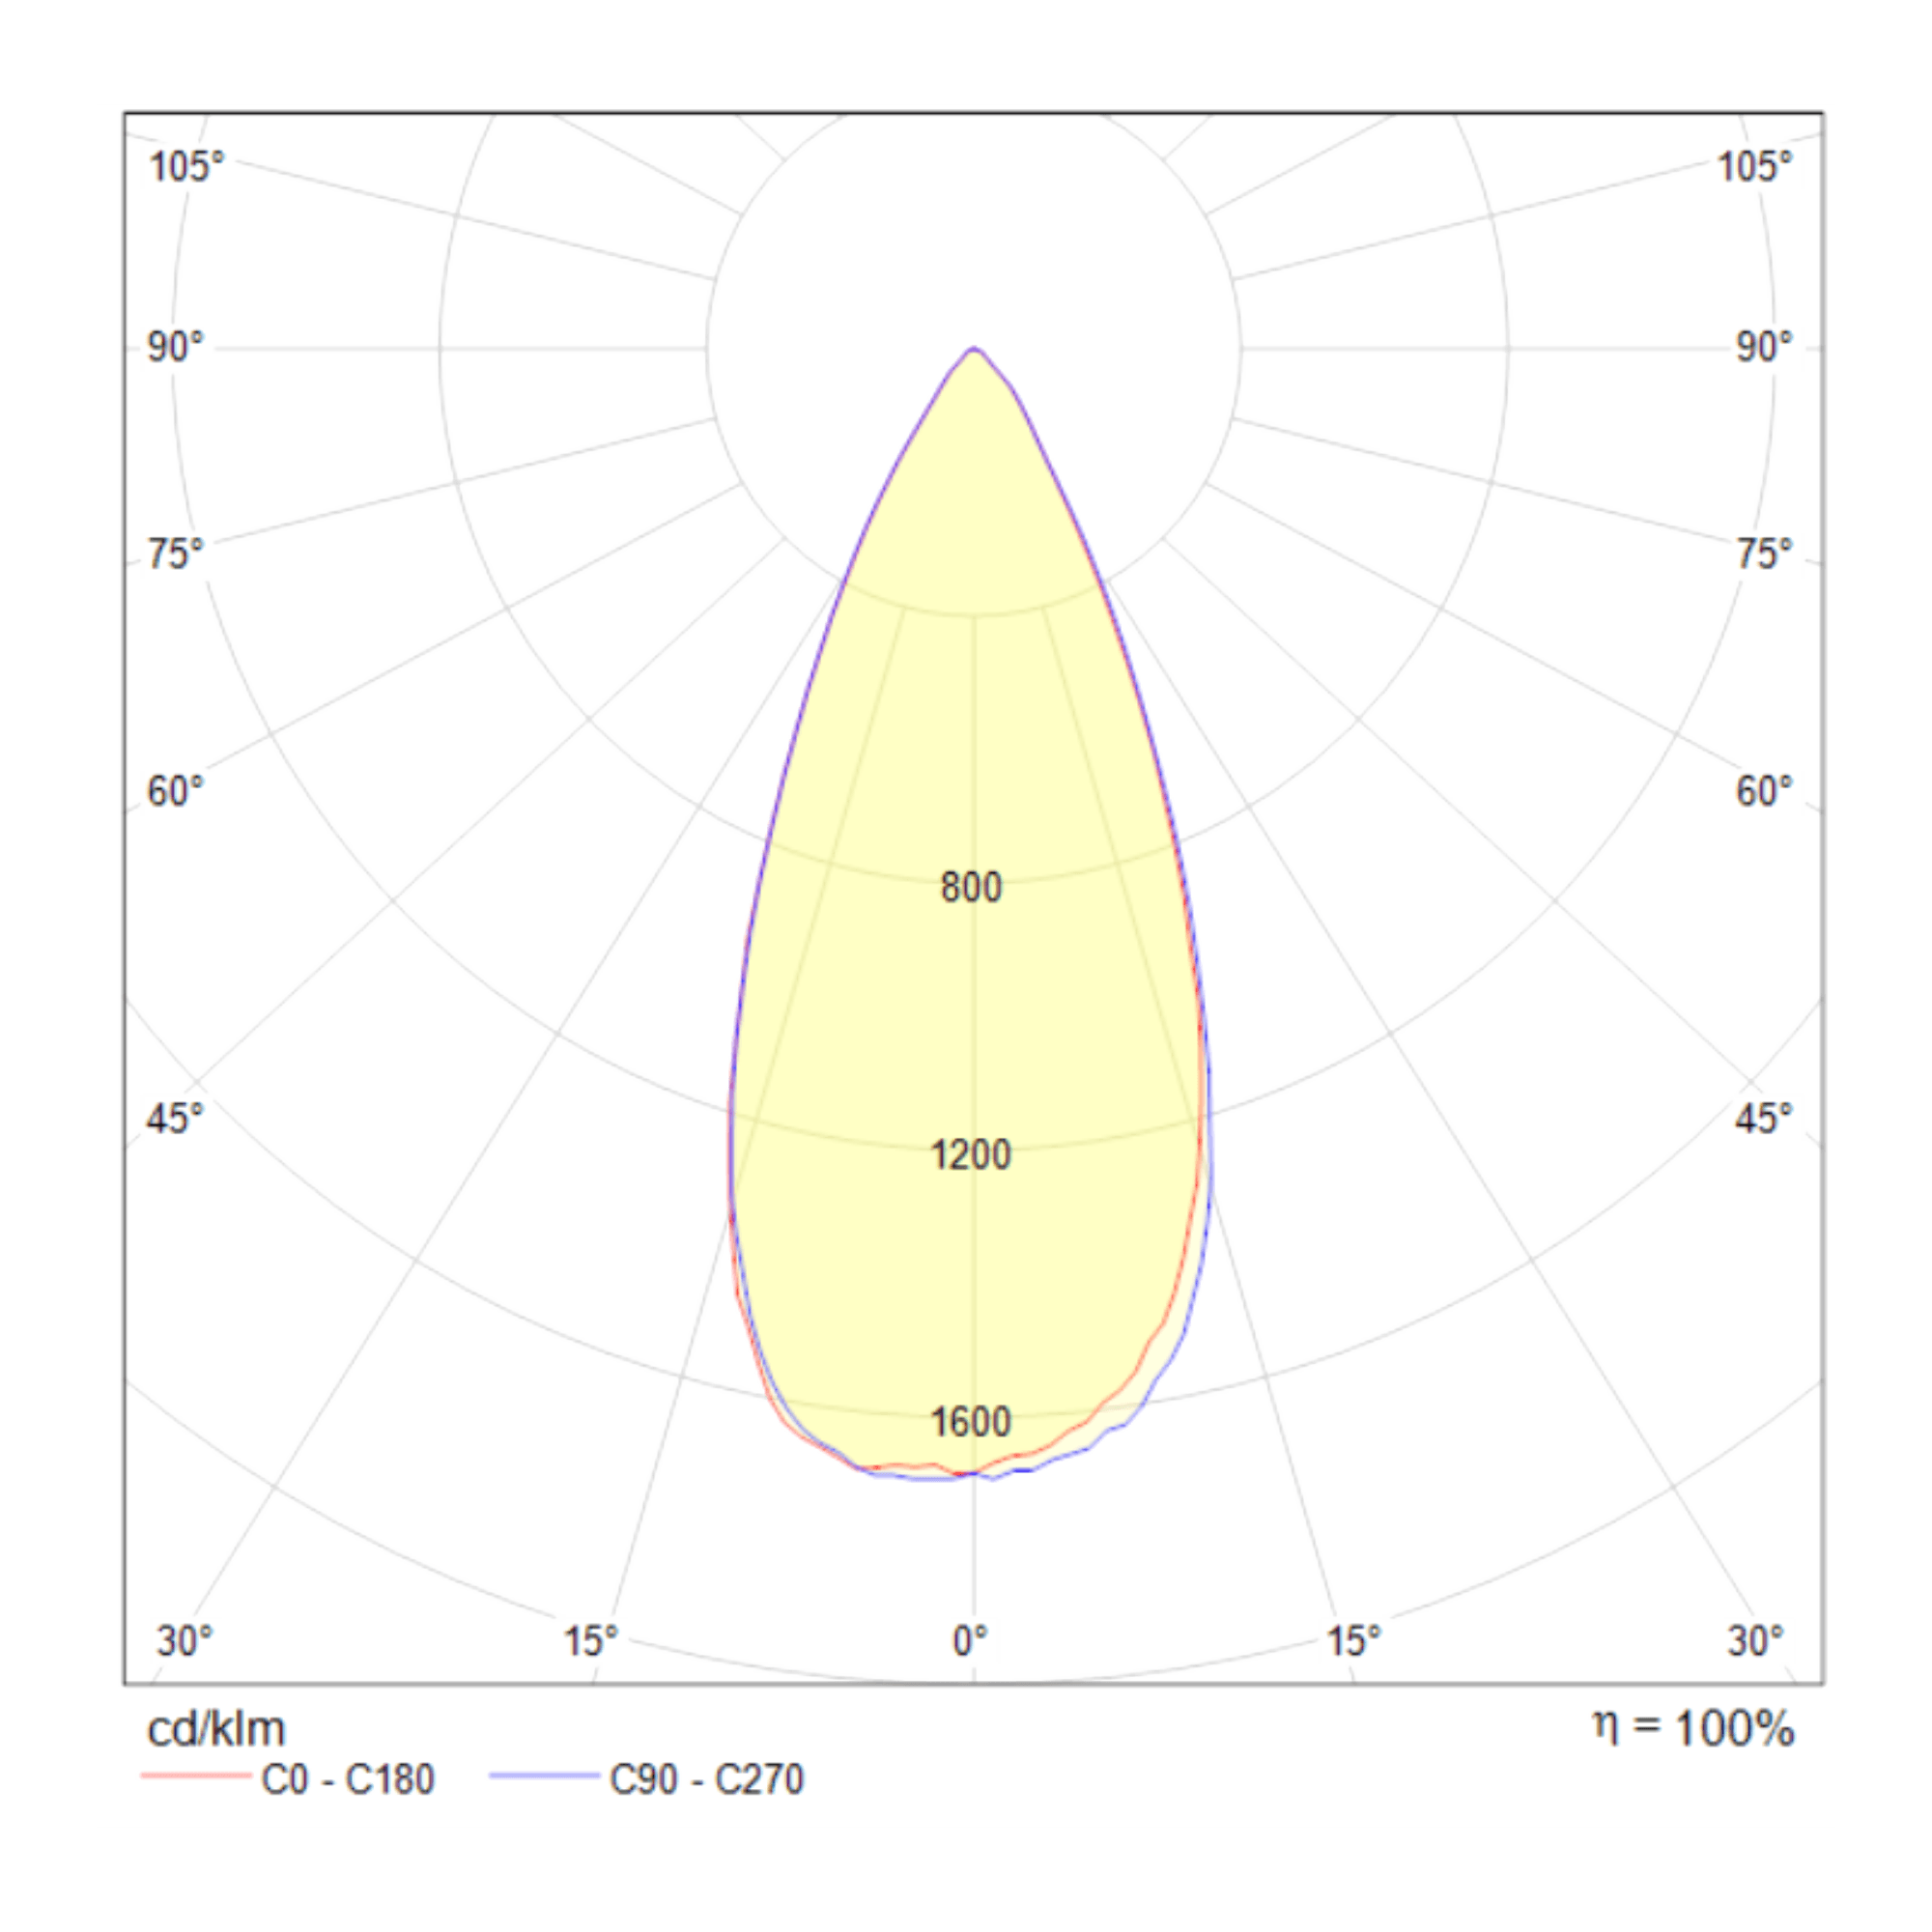The width and height of the screenshot is (1932, 1932).
Task: Click the blue C90 - C270 legend line
Action: 544,1776
